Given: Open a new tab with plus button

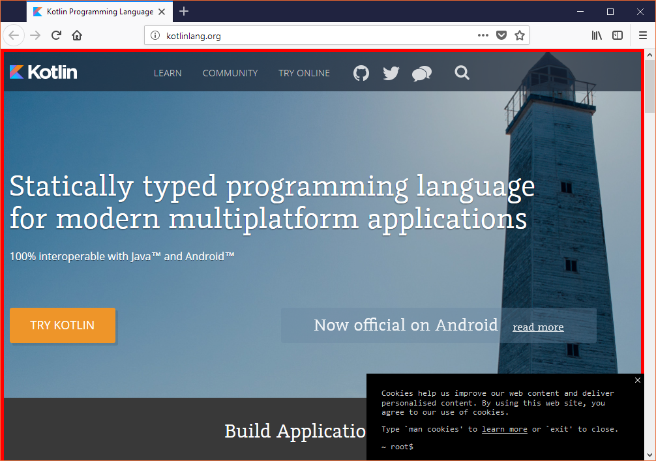Looking at the screenshot, I should pos(184,12).
